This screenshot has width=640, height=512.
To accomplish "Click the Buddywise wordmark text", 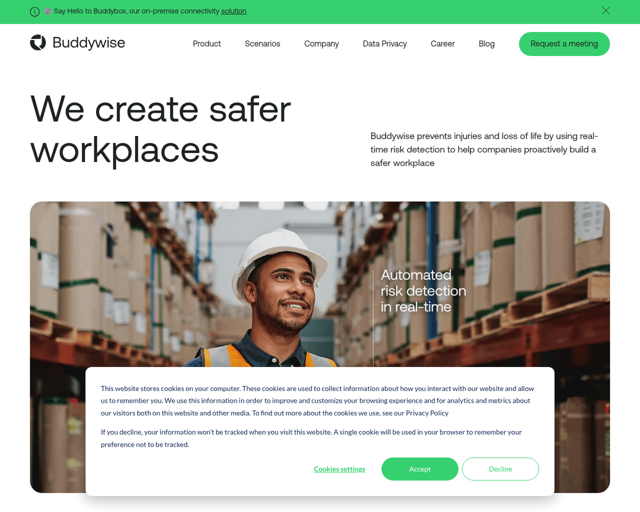I will [x=89, y=43].
